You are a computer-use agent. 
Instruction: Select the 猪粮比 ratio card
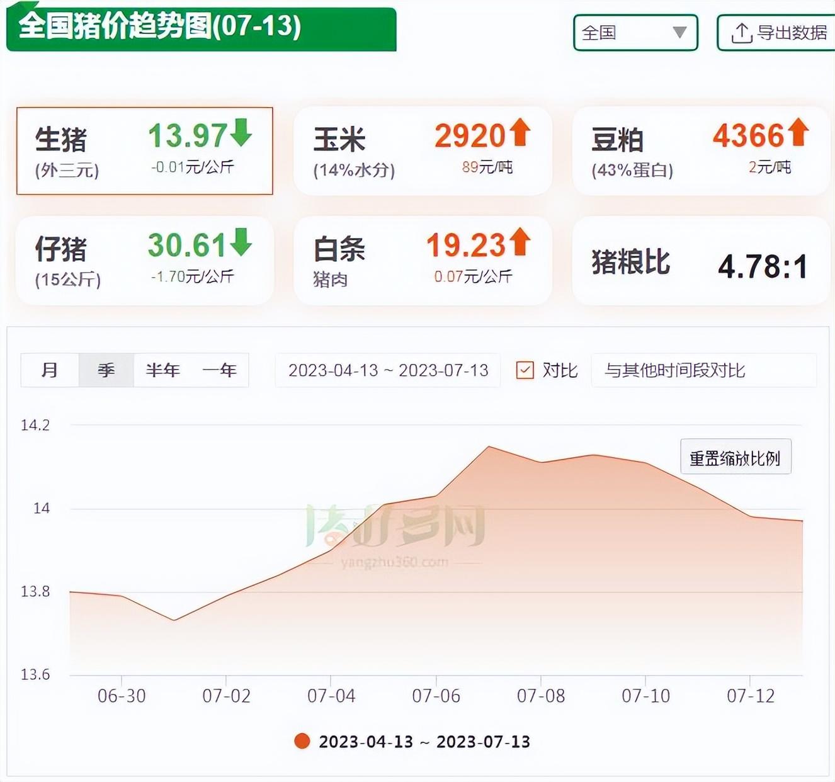point(701,261)
